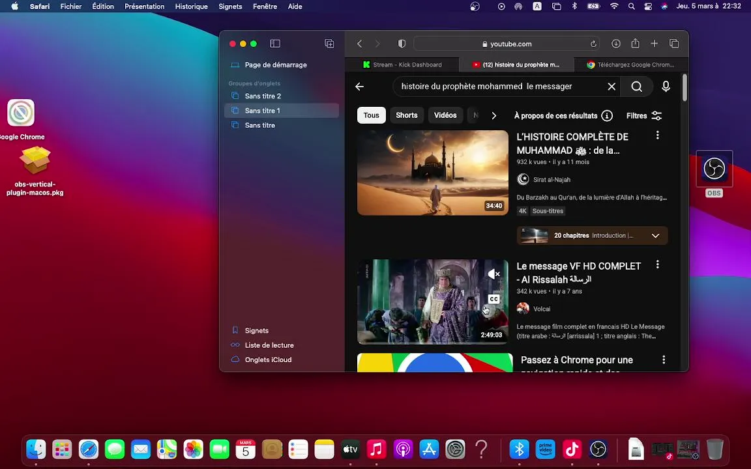Image resolution: width=751 pixels, height=469 pixels.
Task: Unmute the Le message video preview
Action: coord(493,274)
